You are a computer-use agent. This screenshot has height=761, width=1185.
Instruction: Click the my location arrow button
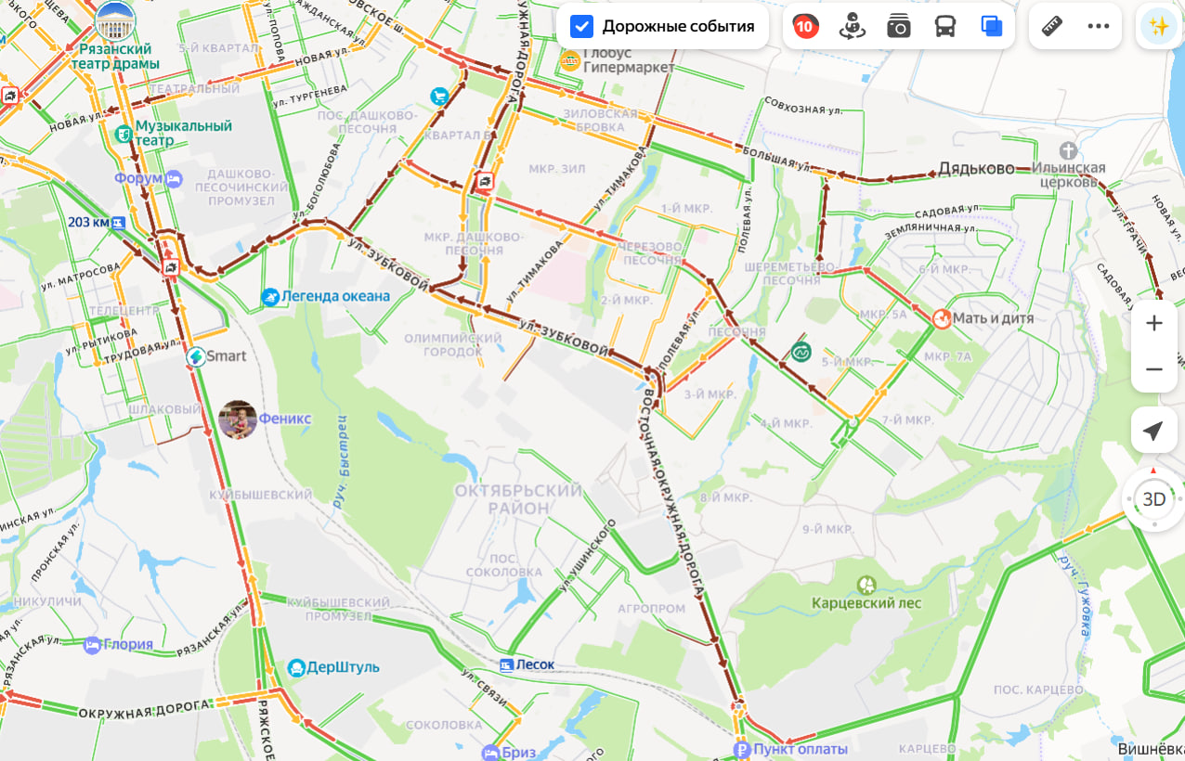pyautogui.click(x=1154, y=431)
